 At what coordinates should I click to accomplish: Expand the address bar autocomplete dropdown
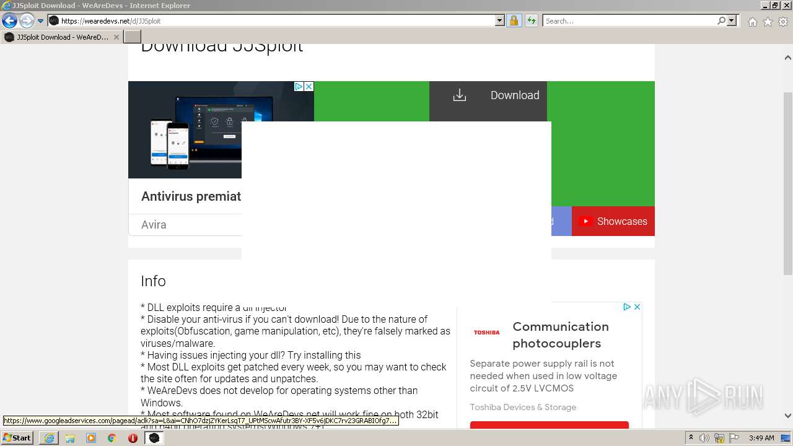click(500, 20)
